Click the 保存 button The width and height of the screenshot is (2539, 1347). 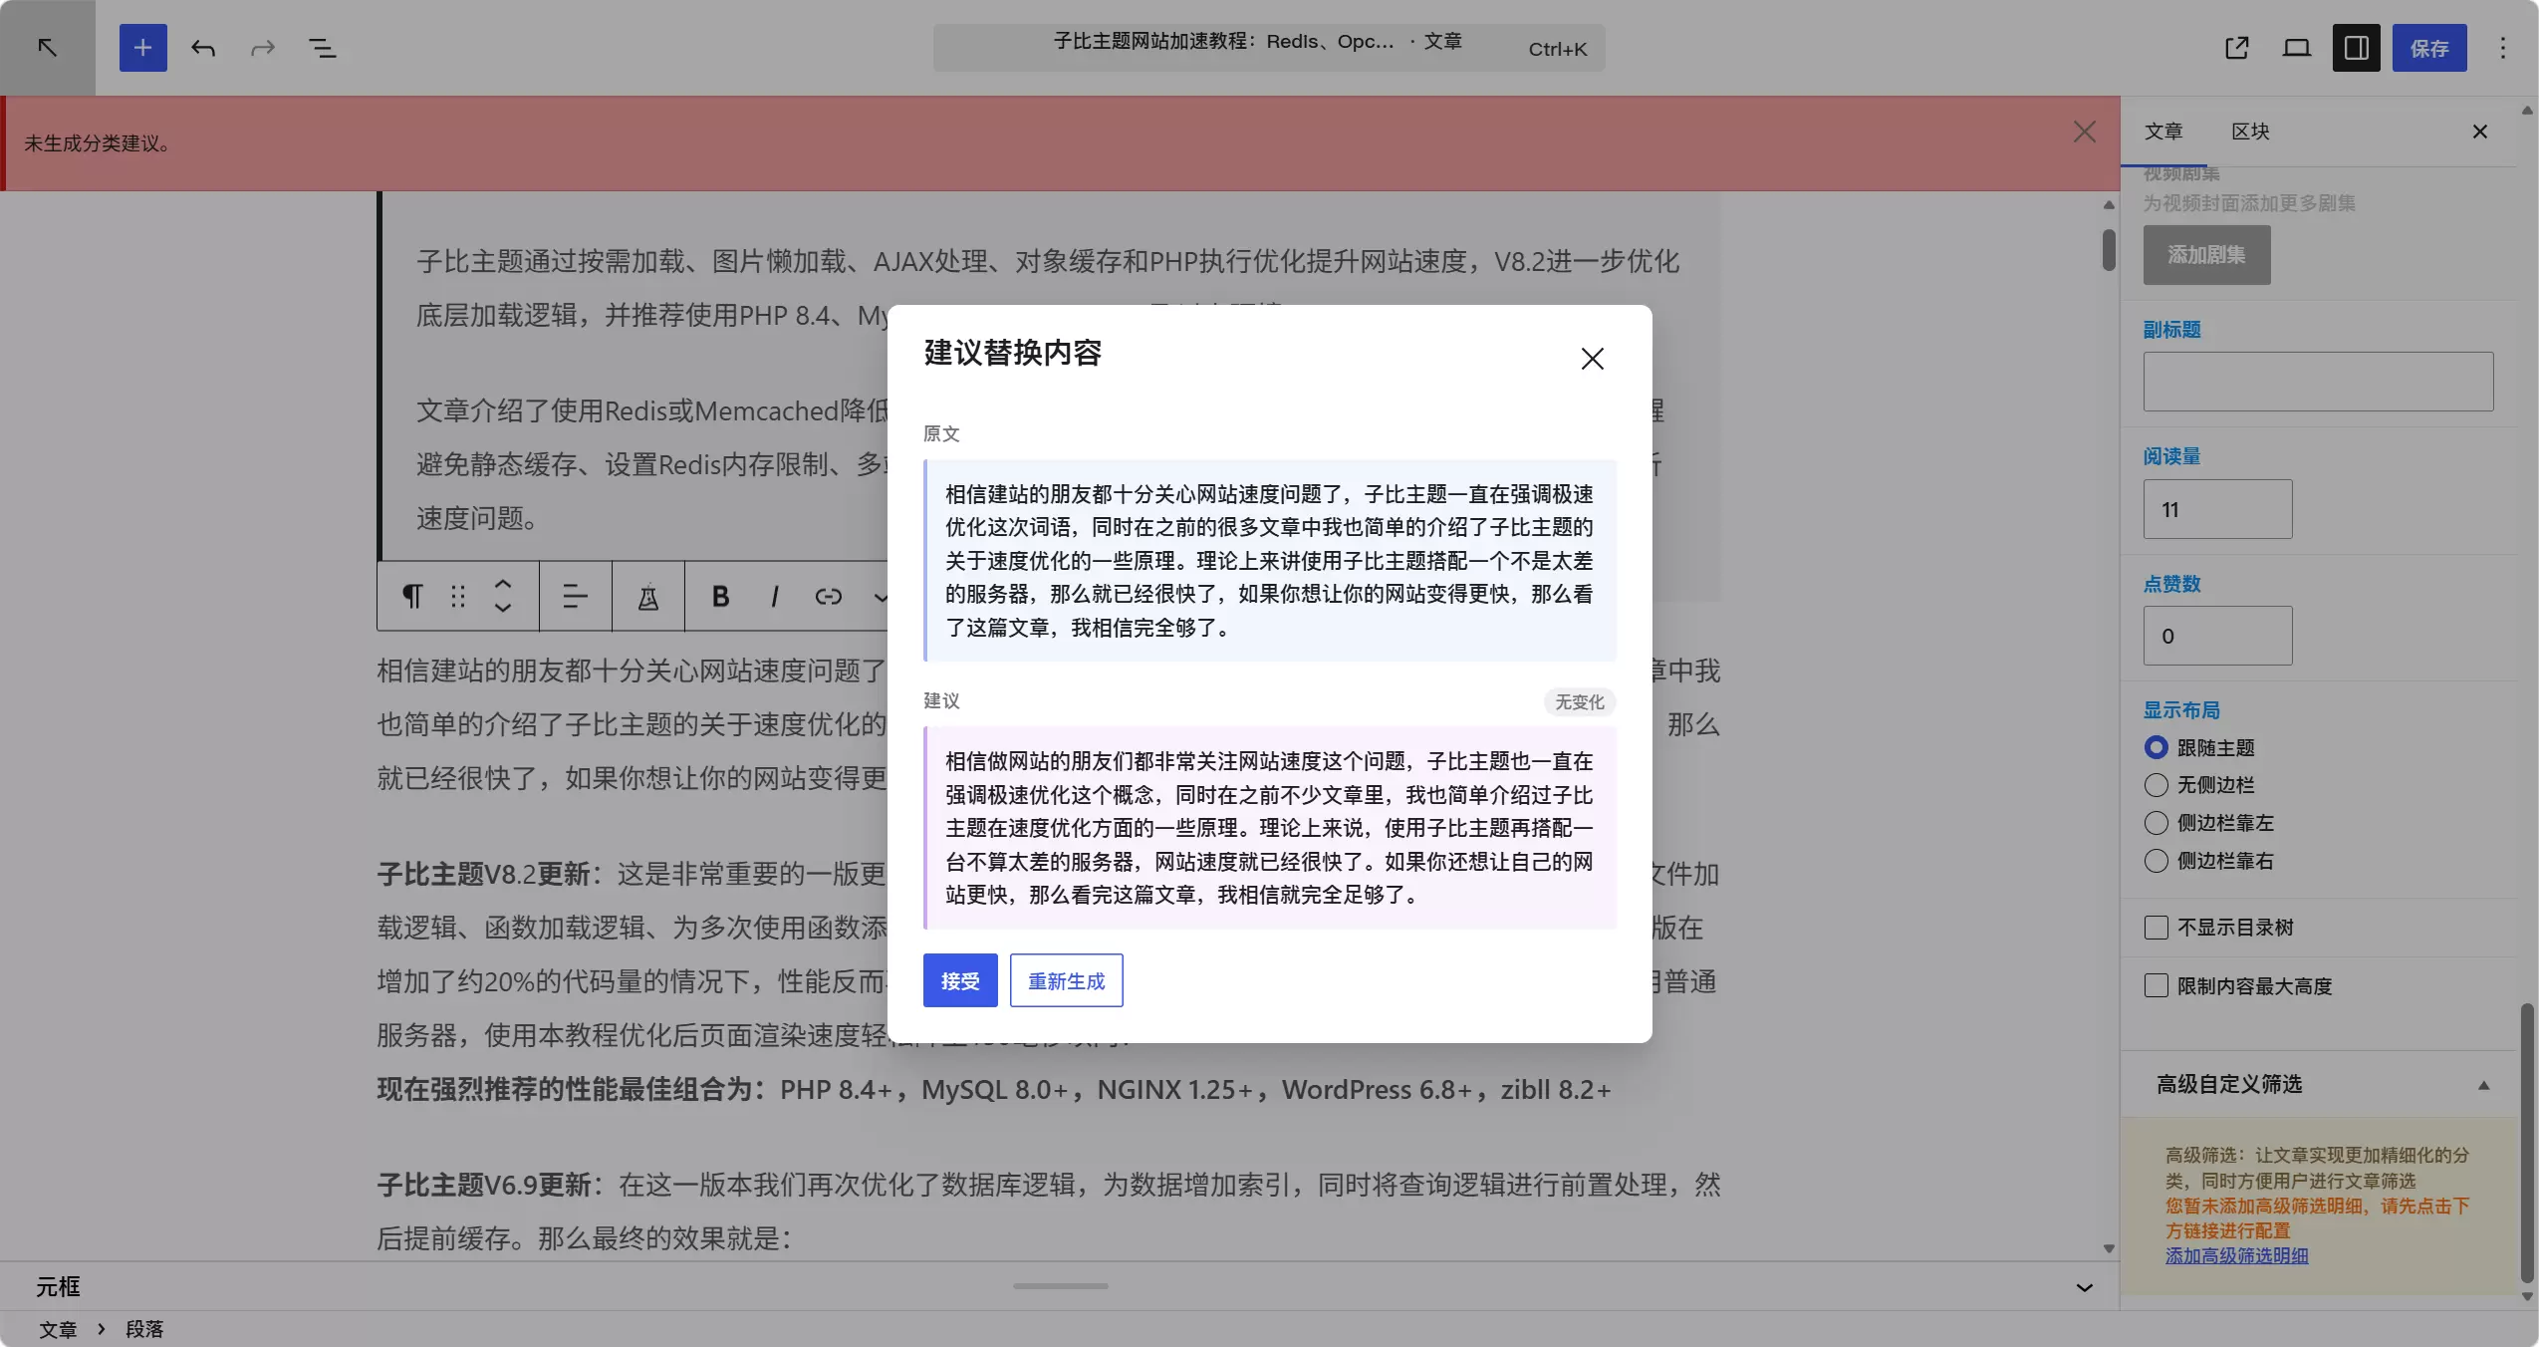(x=2429, y=47)
